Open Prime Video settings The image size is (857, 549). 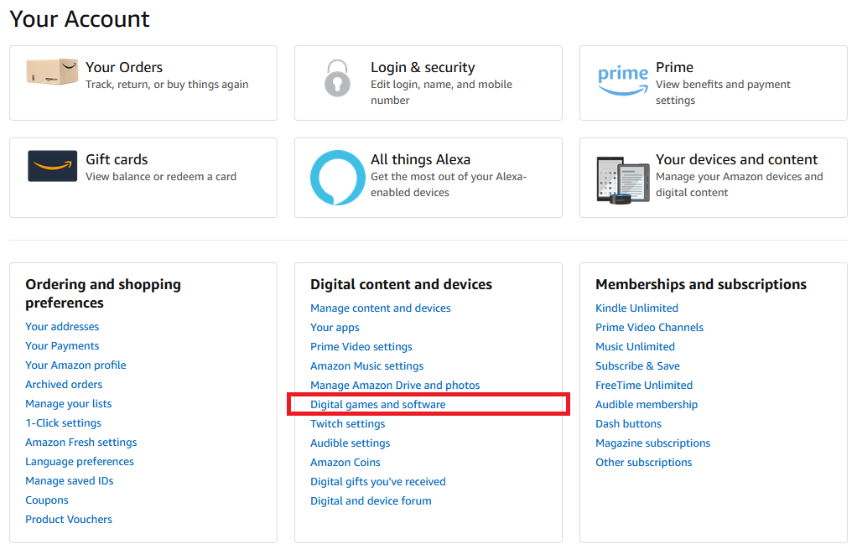tap(361, 347)
